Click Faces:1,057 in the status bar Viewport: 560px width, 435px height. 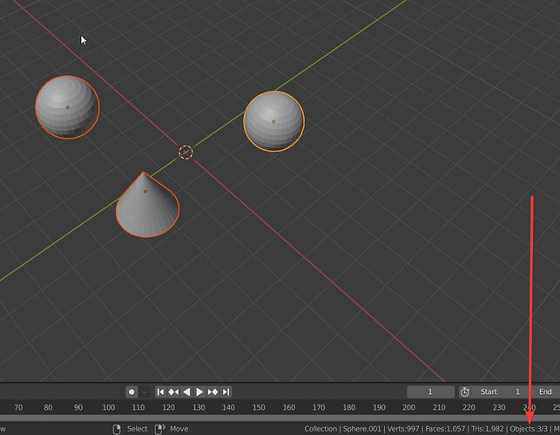[x=445, y=429]
